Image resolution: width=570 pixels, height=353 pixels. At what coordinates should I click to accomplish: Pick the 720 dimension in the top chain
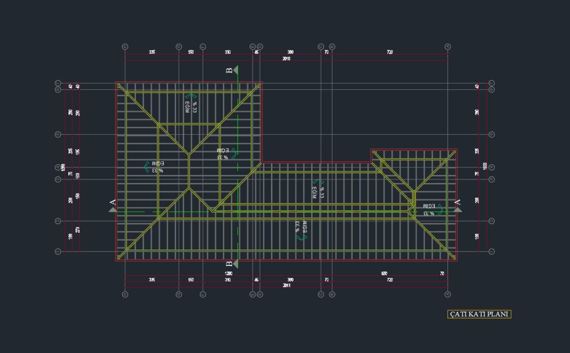[390, 52]
